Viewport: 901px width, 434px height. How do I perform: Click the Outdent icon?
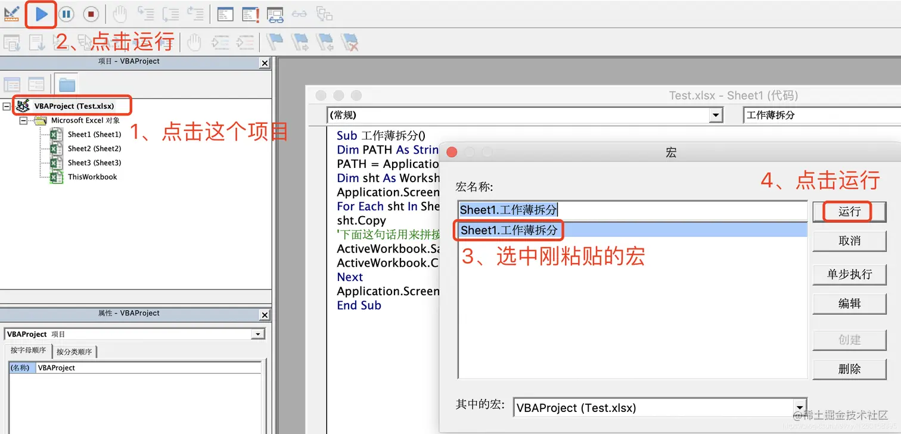(x=245, y=42)
